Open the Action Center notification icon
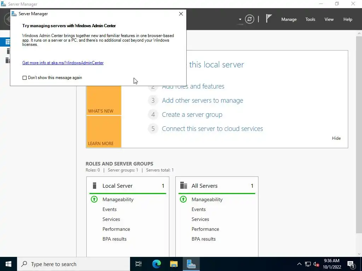The image size is (362, 271). [x=351, y=264]
